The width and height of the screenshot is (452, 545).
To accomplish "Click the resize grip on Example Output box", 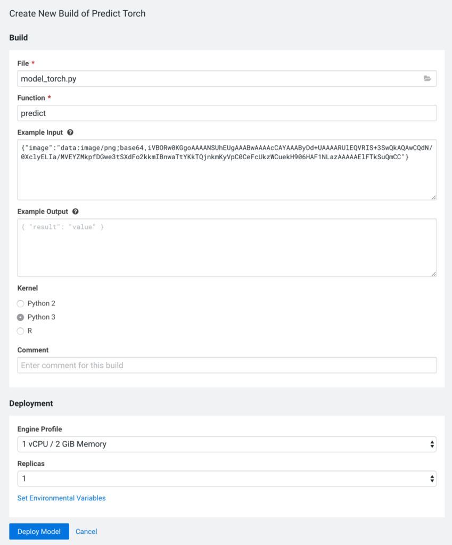I will 433,272.
